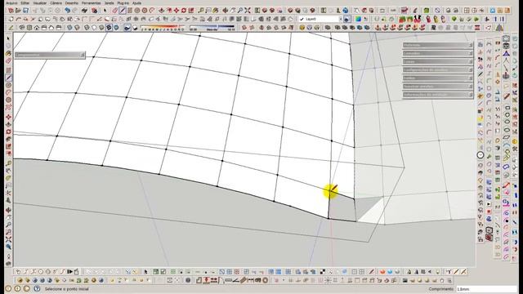Activate the Line pencil tool in left toolbar
Screen dimensions: 523x294
(x=9, y=78)
